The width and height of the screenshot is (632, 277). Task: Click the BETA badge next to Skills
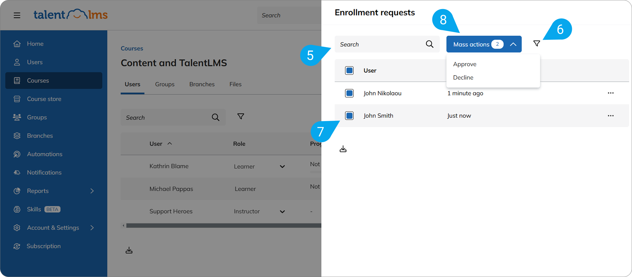tap(52, 209)
